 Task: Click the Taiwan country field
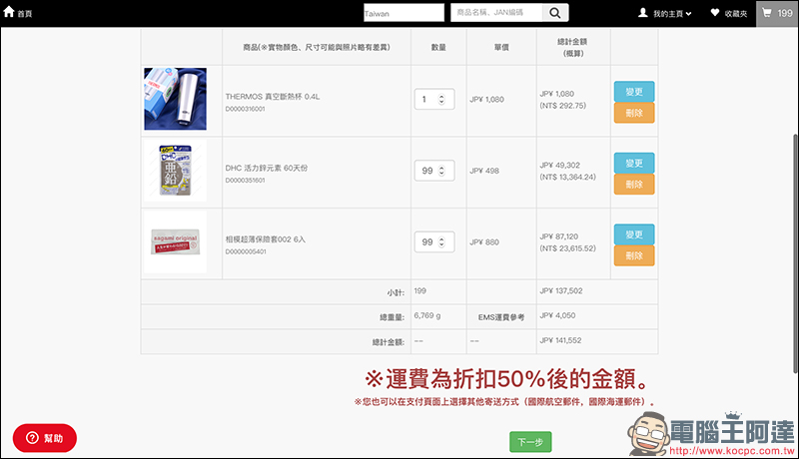[403, 13]
